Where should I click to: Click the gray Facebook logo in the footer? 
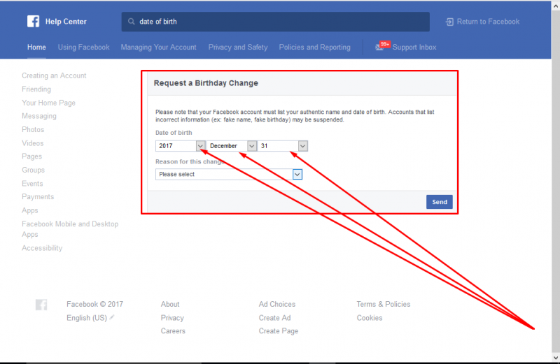(41, 305)
